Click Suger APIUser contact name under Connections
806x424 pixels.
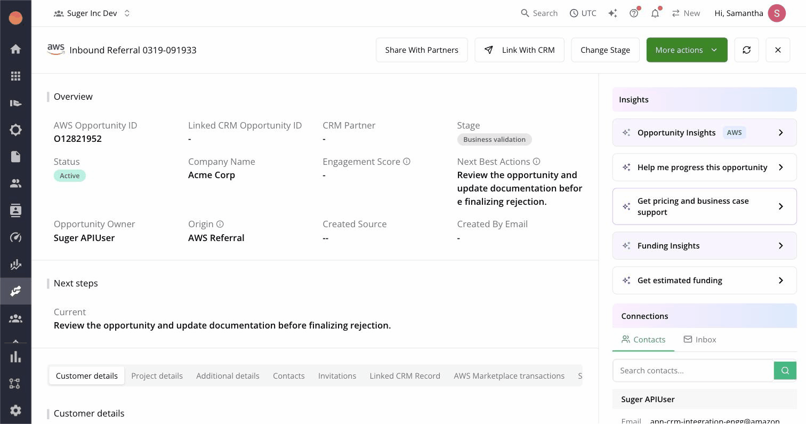648,399
